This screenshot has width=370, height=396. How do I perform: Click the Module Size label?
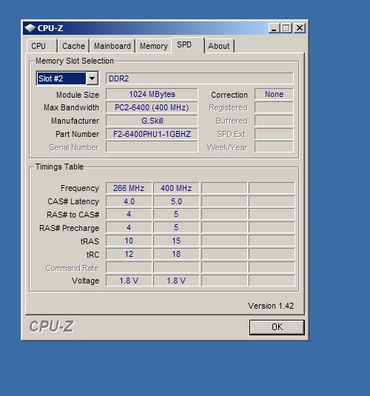point(78,95)
